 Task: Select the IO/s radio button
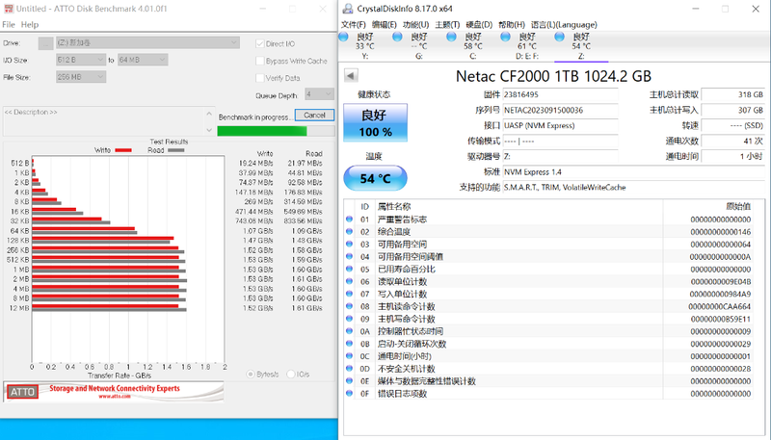click(x=291, y=375)
